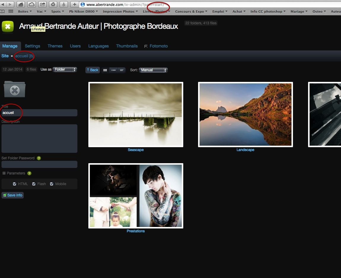Open the Sort Manual dropdown
The width and height of the screenshot is (341, 278).
(153, 70)
